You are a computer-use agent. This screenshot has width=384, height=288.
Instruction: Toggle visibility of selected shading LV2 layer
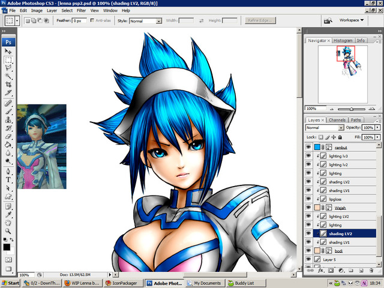click(x=308, y=233)
